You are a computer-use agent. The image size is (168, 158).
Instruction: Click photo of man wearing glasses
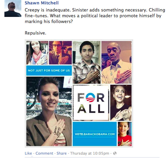60,53
